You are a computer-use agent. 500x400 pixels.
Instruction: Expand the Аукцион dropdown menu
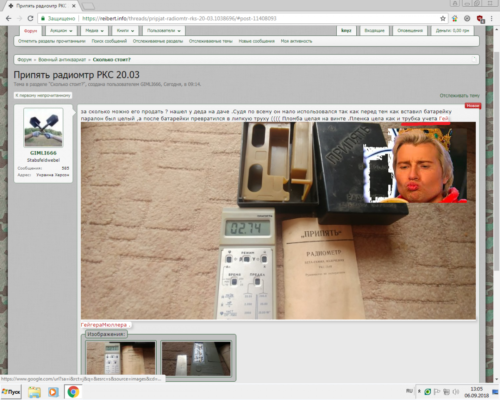61,30
